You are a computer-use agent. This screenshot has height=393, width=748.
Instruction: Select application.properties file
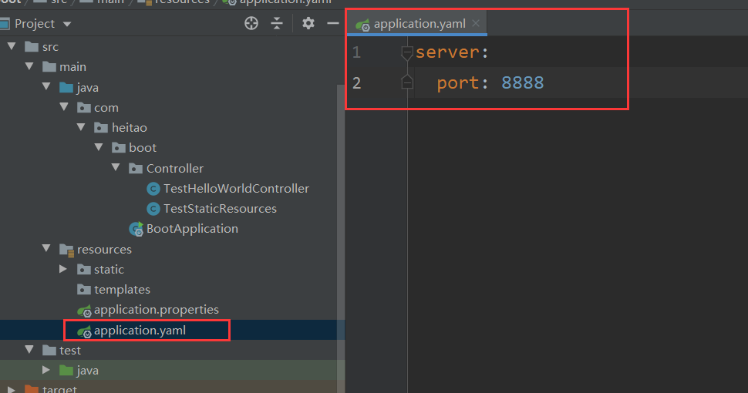[x=157, y=310]
